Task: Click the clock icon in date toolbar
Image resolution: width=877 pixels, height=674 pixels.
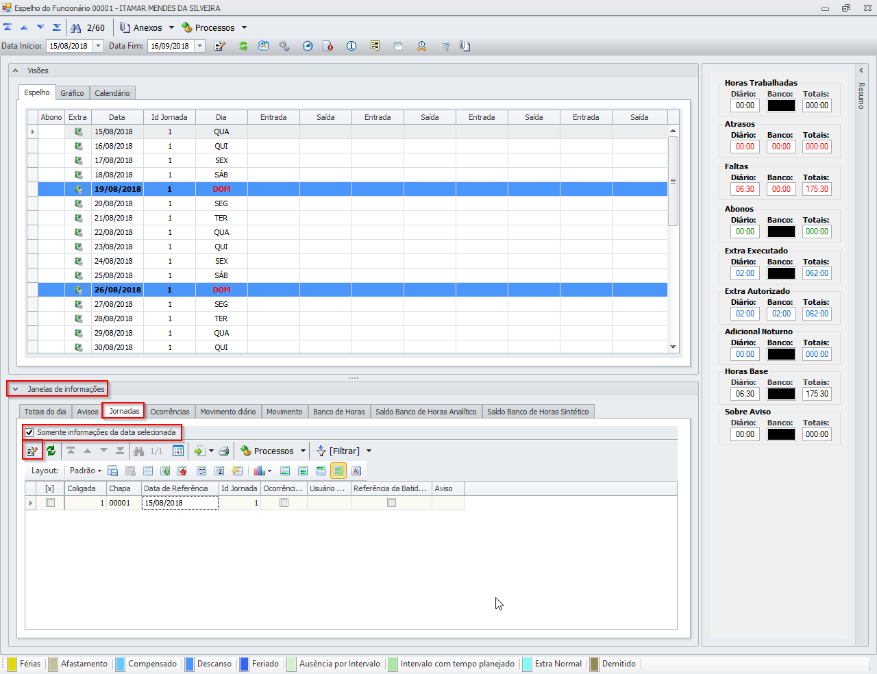Action: click(x=308, y=46)
